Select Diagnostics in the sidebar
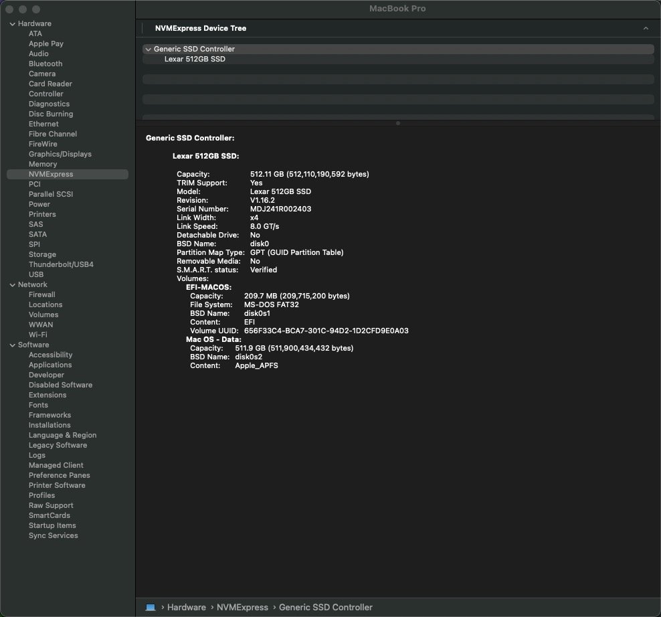Image resolution: width=661 pixels, height=617 pixels. pos(49,104)
